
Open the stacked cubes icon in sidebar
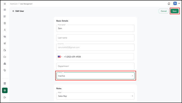pos(5,64)
